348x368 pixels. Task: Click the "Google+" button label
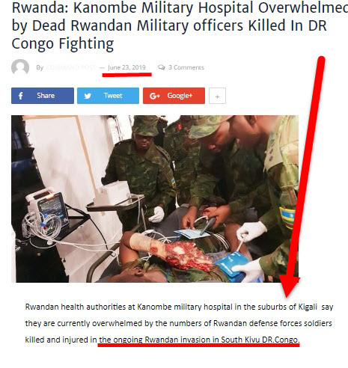click(x=180, y=96)
